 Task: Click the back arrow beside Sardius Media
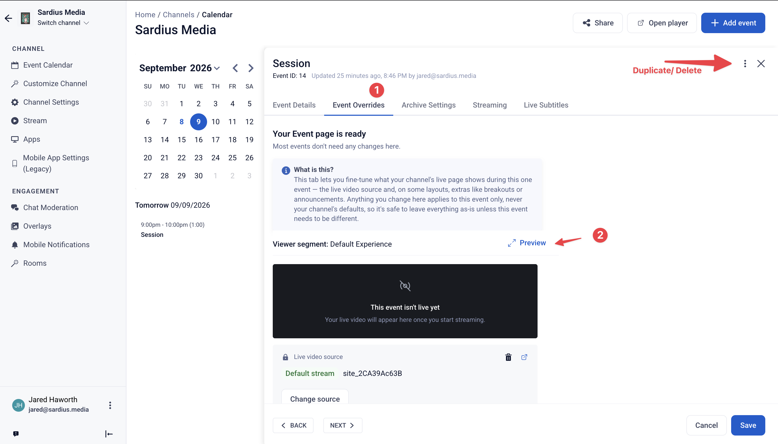click(x=8, y=18)
